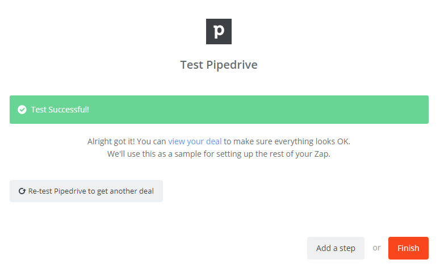Click the Pipedrive logo icon
The width and height of the screenshot is (440, 276).
click(219, 31)
